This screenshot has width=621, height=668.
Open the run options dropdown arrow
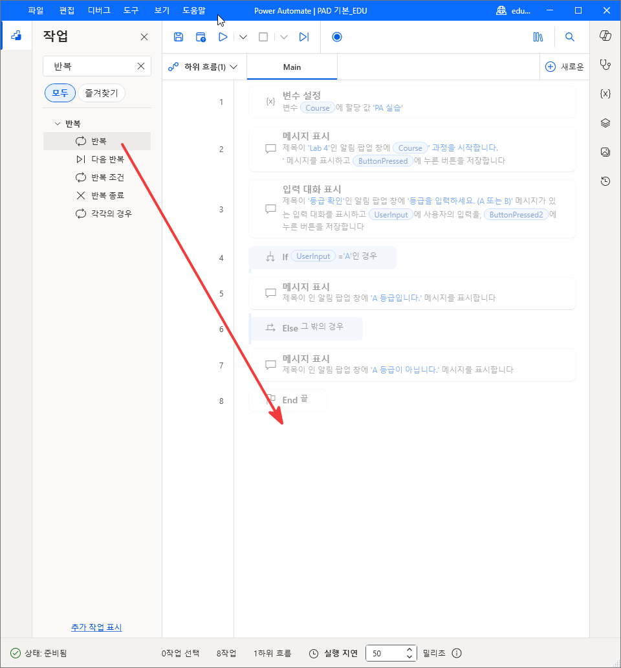pos(243,37)
